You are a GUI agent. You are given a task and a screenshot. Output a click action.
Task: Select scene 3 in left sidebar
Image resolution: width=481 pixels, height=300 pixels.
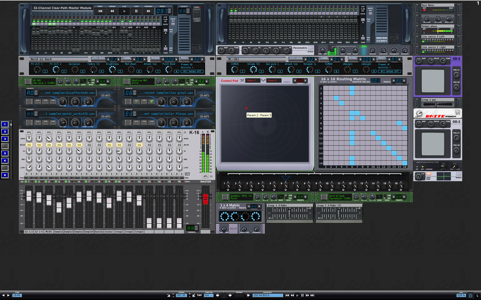[x=5, y=139]
